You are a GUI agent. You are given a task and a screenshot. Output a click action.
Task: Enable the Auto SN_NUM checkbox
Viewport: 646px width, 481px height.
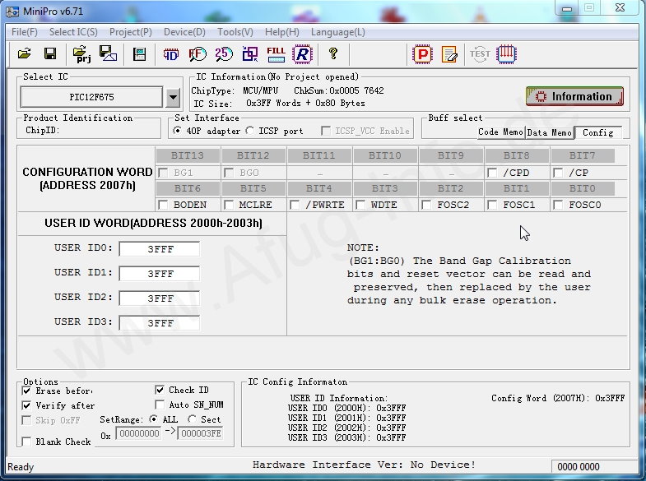click(x=160, y=405)
